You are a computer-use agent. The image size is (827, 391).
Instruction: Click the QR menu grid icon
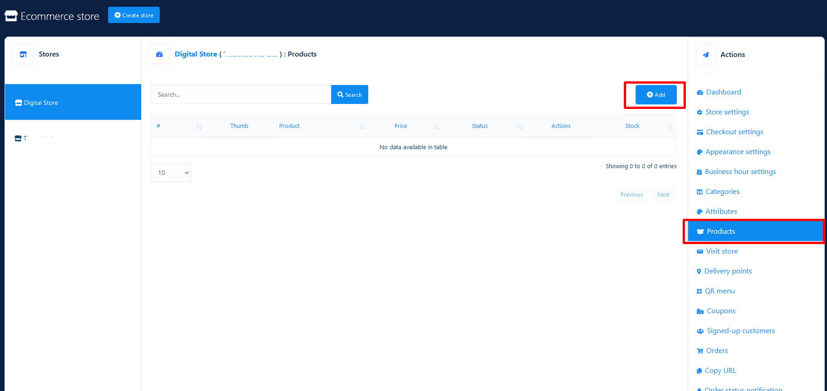pyautogui.click(x=699, y=292)
